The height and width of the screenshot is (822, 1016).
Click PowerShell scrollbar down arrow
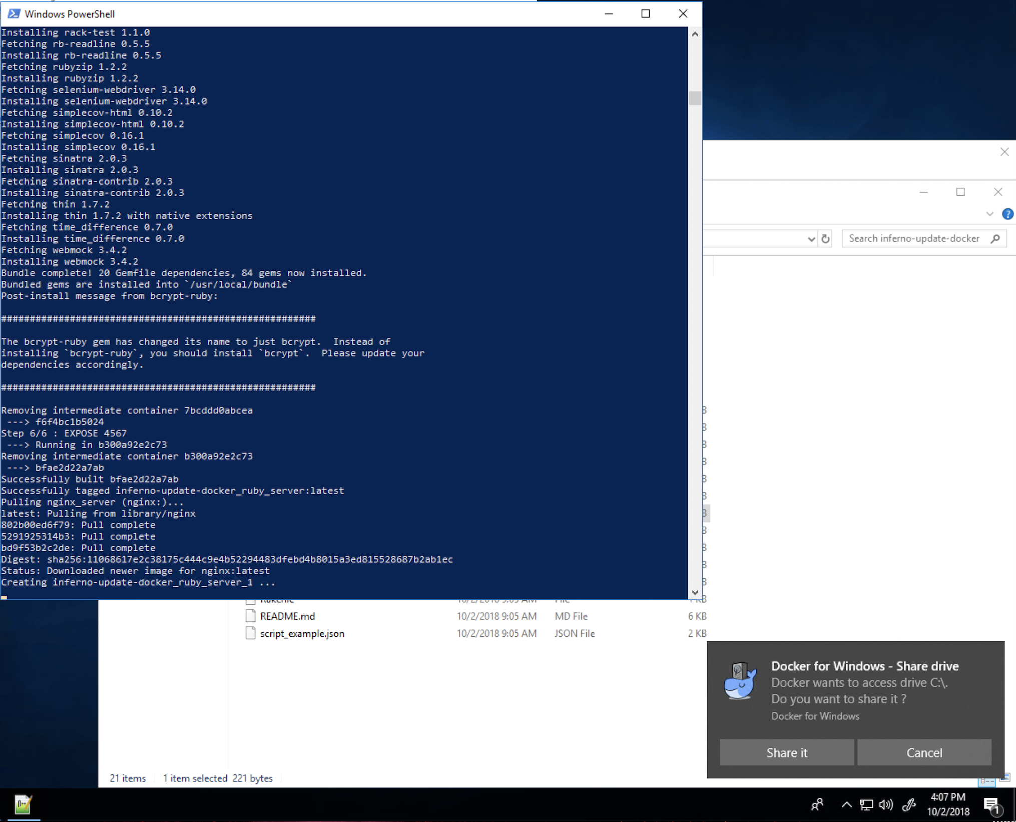pyautogui.click(x=695, y=592)
